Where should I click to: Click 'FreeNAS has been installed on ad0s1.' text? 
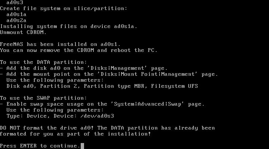[x=60, y=44]
